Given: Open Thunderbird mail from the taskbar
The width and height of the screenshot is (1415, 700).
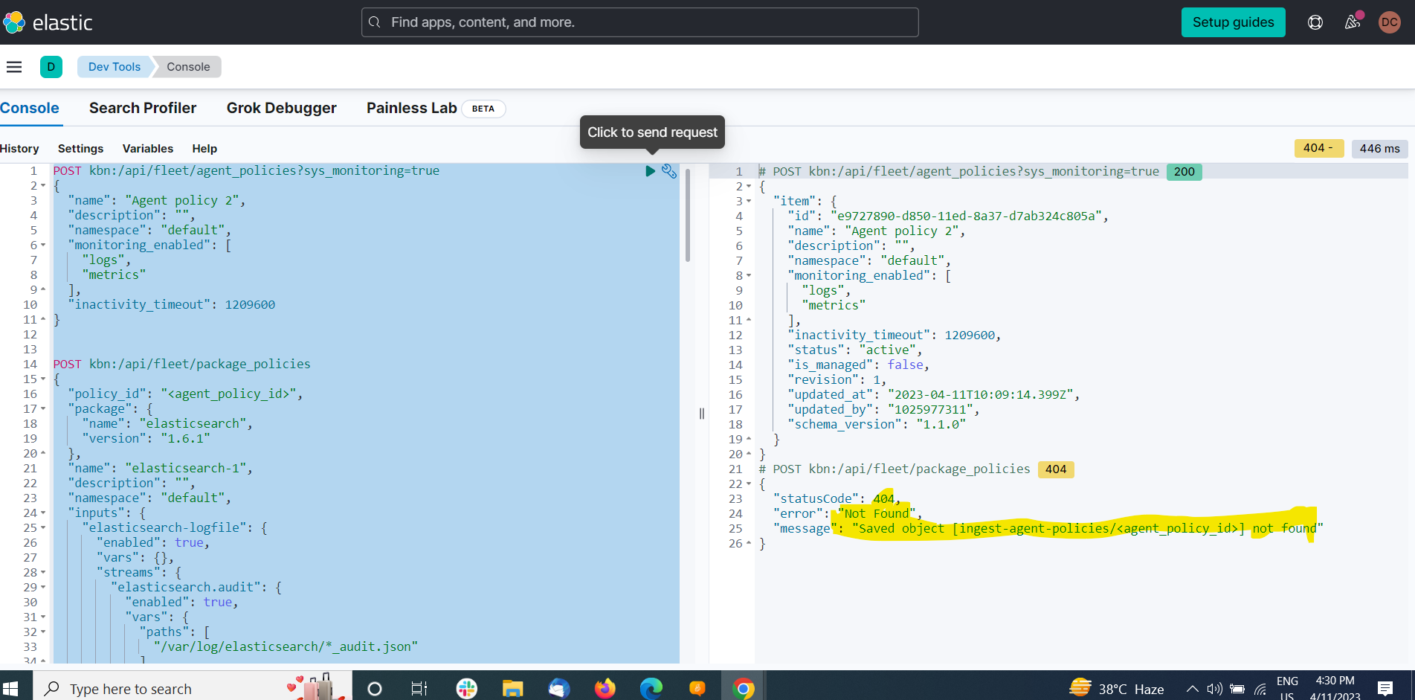Looking at the screenshot, I should click(x=558, y=689).
